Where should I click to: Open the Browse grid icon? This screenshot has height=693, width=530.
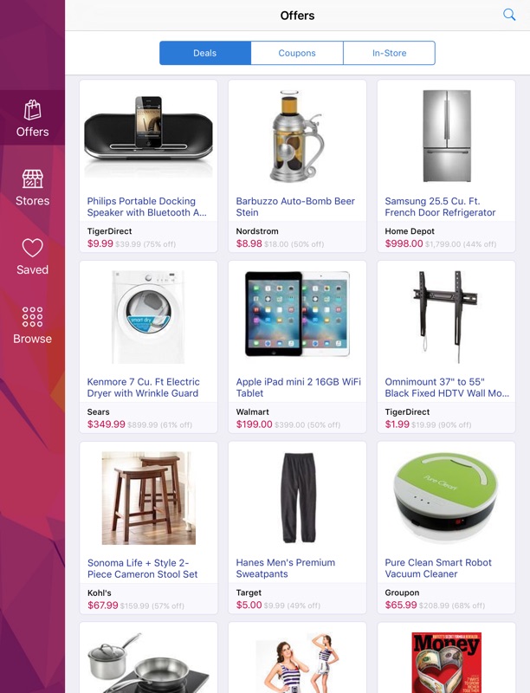click(32, 317)
